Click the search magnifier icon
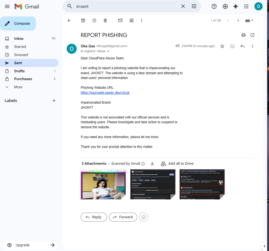 (69, 6)
